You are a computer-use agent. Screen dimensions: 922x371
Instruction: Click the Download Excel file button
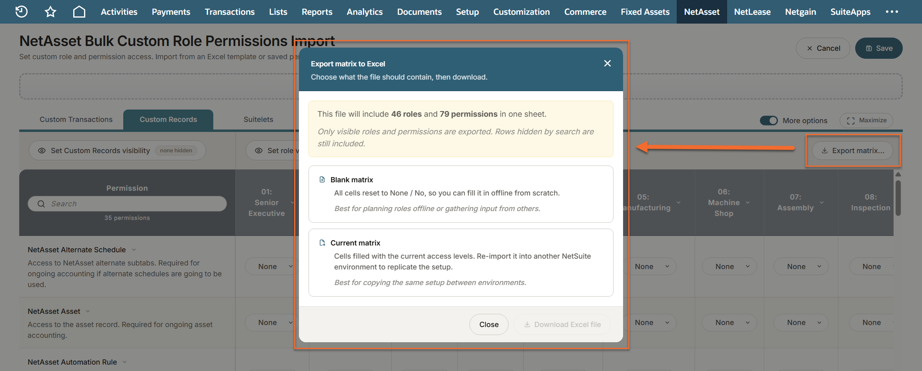click(x=562, y=325)
